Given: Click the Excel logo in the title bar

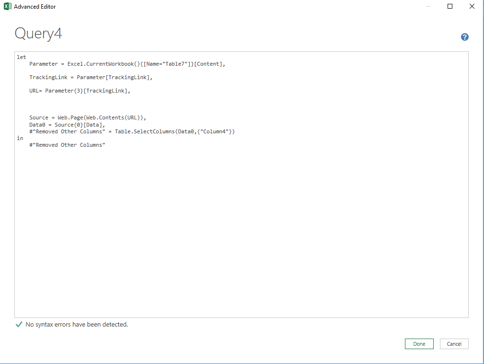Looking at the screenshot, I should click(6, 6).
